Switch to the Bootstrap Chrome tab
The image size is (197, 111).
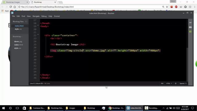38,2
